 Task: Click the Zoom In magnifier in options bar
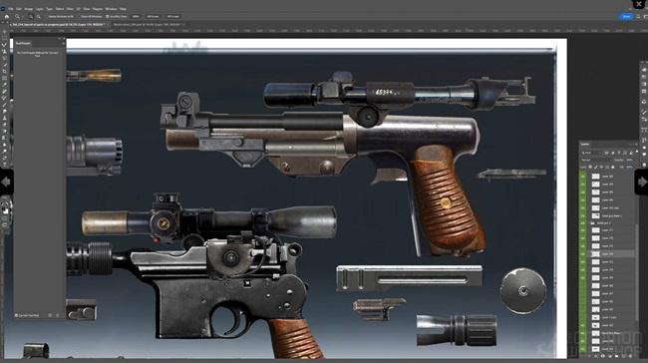(x=31, y=17)
